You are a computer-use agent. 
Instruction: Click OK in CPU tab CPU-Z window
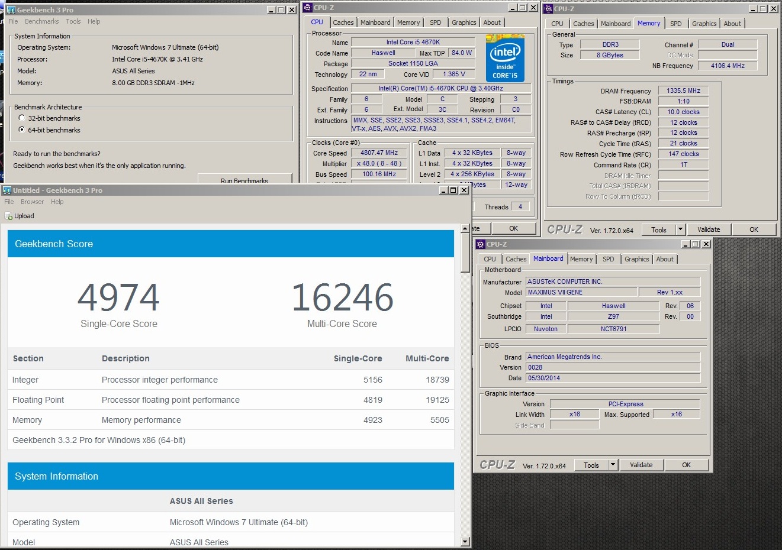(x=513, y=228)
